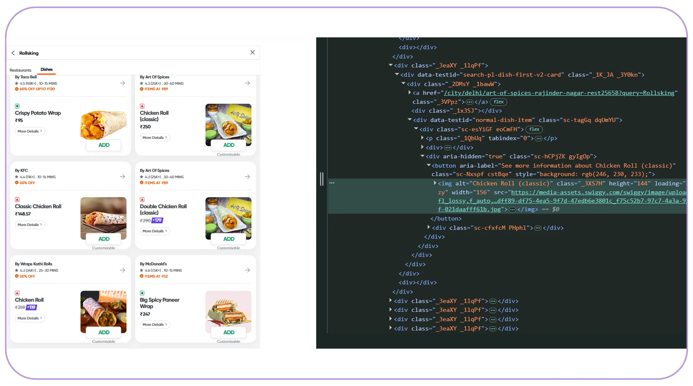
Task: Click ellipsis inside the _1QbUq p node
Action: coord(539,139)
